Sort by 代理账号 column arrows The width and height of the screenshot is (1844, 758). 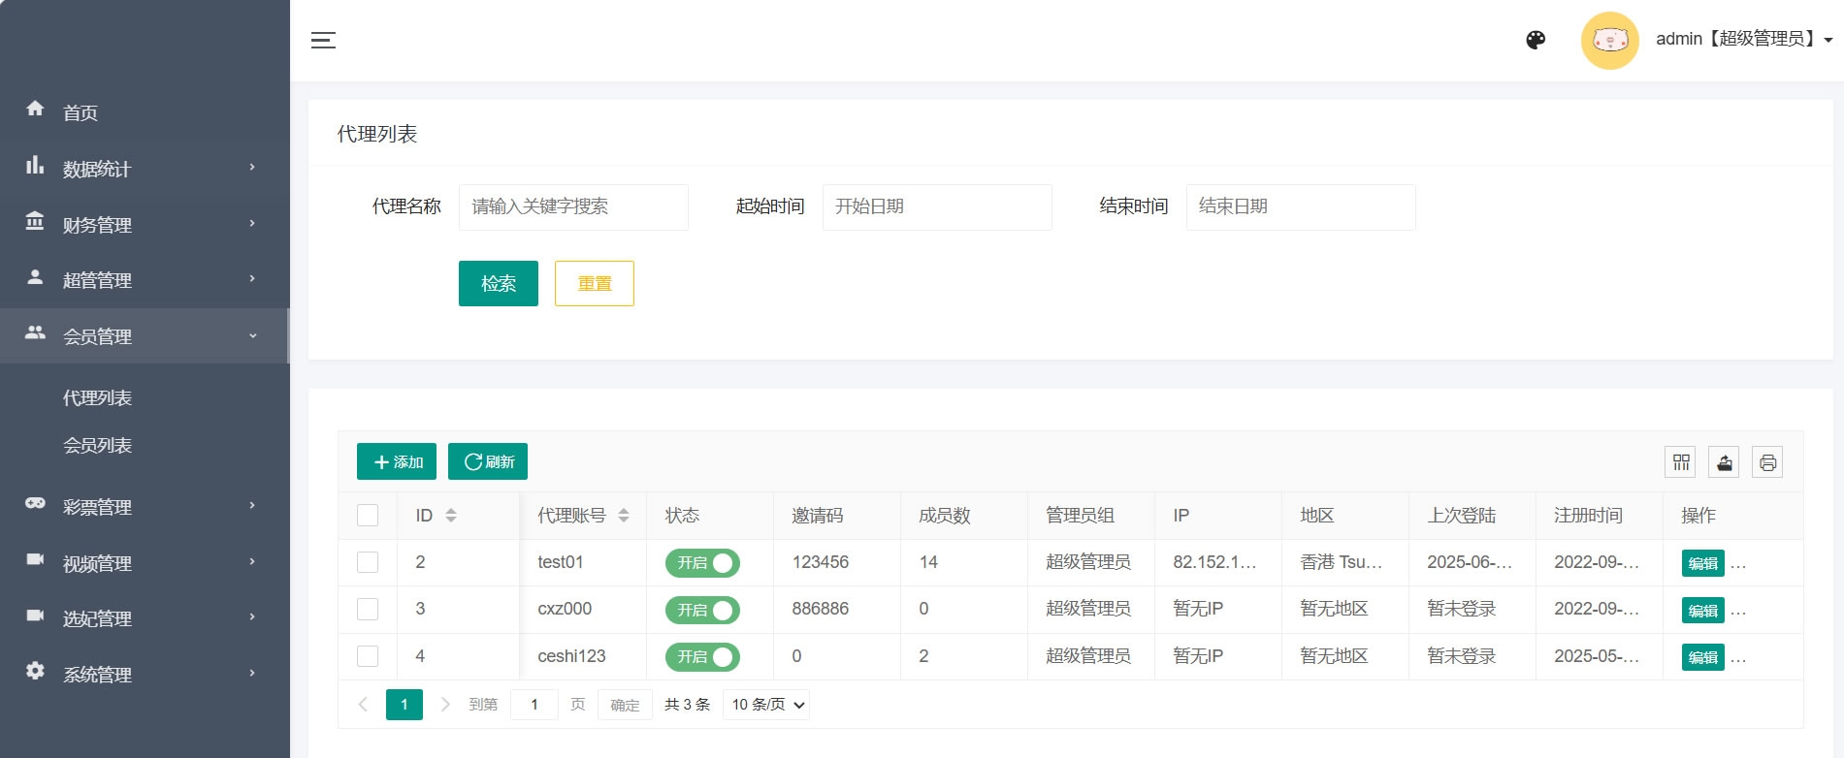[624, 516]
